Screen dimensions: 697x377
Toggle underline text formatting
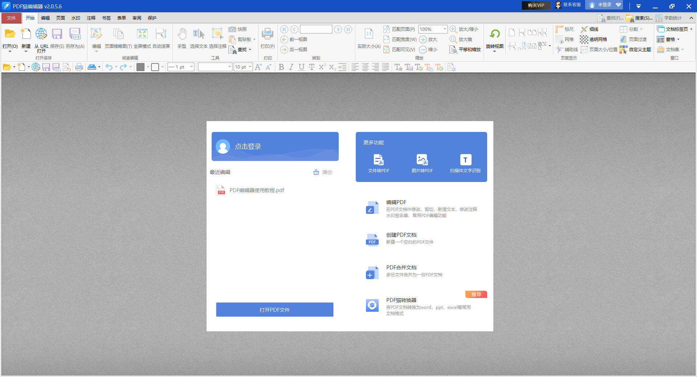[301, 67]
